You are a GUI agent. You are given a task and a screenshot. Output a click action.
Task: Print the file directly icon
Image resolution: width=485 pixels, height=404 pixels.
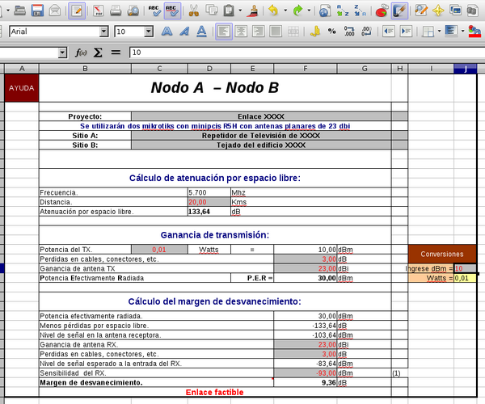(116, 11)
